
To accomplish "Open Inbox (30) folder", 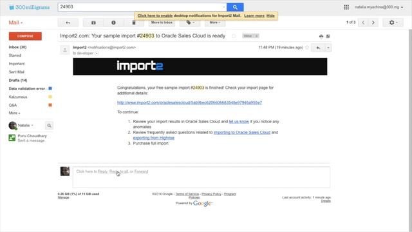I will pyautogui.click(x=17, y=47).
